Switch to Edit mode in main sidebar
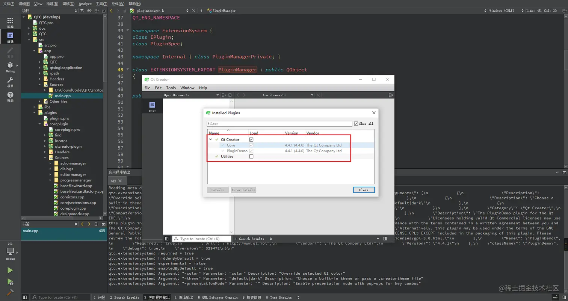 tap(10, 37)
